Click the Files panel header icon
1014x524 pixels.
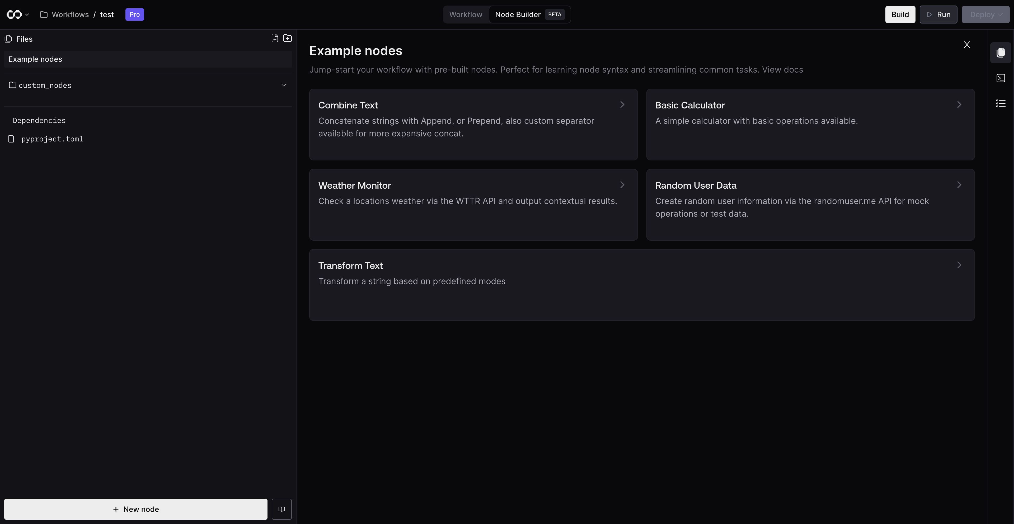click(x=8, y=39)
